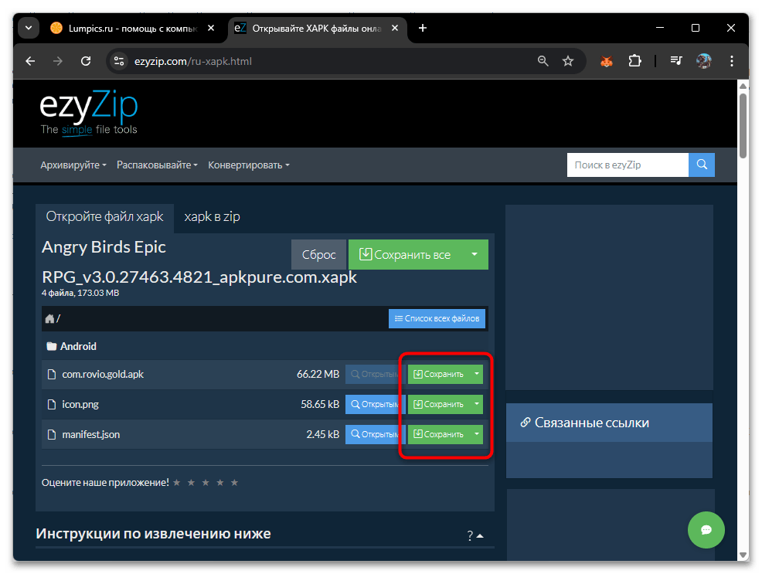
Task: Switch to Откройте файл xapk tab
Action: point(104,216)
